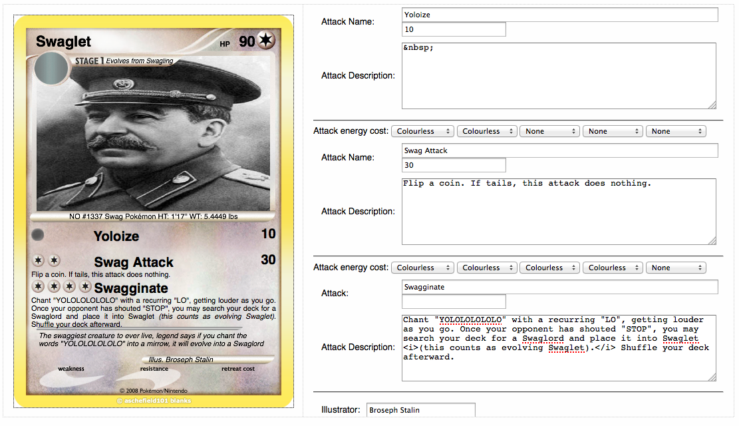The width and height of the screenshot is (739, 426).
Task: Grab resize handle of &nbsp; description box
Action: [712, 105]
